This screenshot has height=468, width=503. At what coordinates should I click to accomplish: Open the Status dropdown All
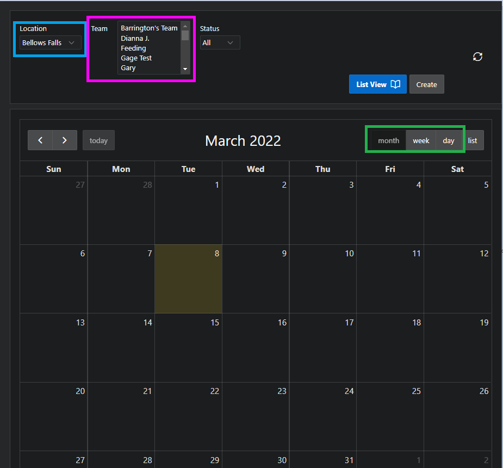(x=220, y=42)
